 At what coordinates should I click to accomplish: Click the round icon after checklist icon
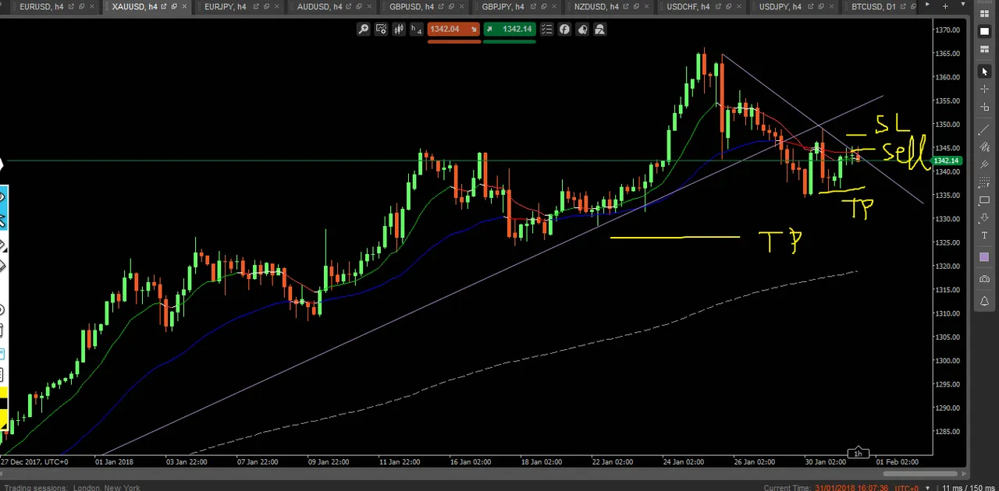pyautogui.click(x=564, y=30)
